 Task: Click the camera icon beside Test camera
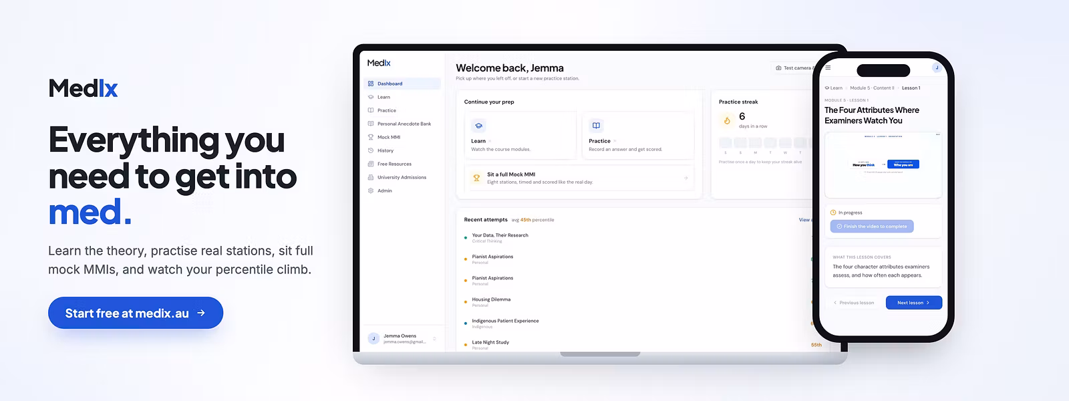778,68
